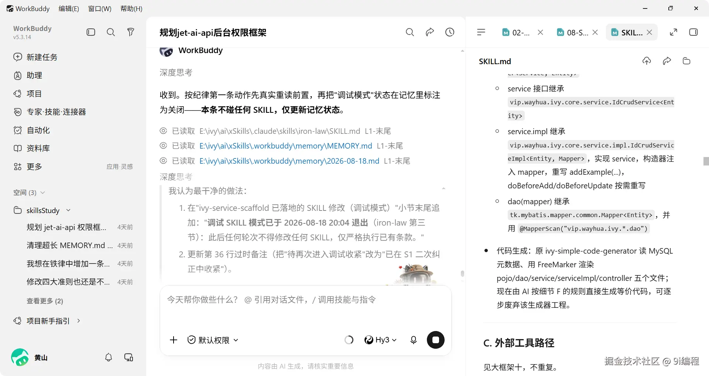Image resolution: width=709 pixels, height=376 pixels.
Task: Open SKILL.md containing folder
Action: (x=686, y=61)
